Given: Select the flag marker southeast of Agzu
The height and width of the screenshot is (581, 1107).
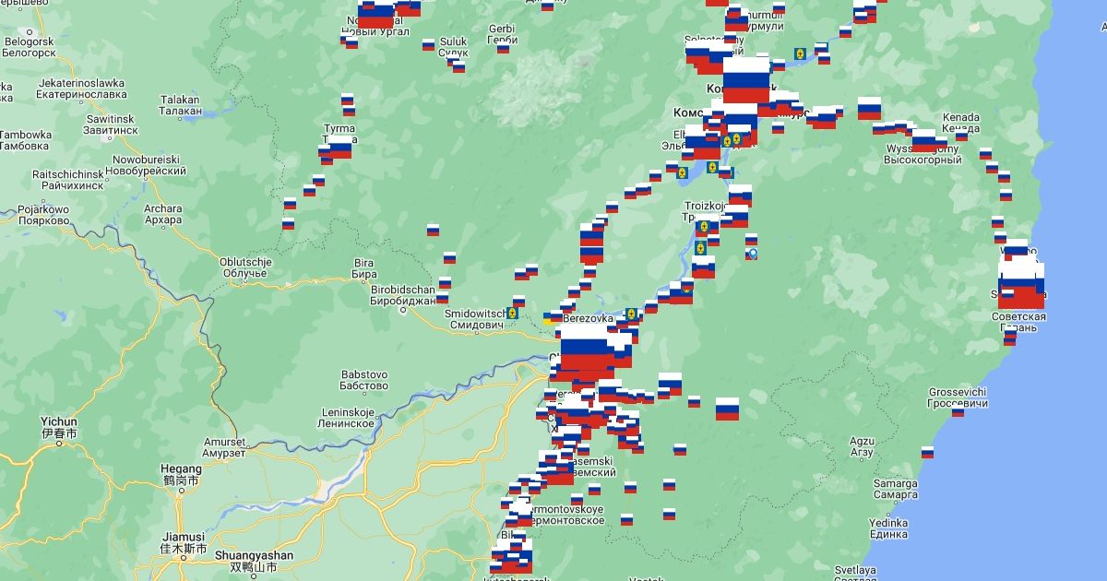Looking at the screenshot, I should click(x=927, y=452).
